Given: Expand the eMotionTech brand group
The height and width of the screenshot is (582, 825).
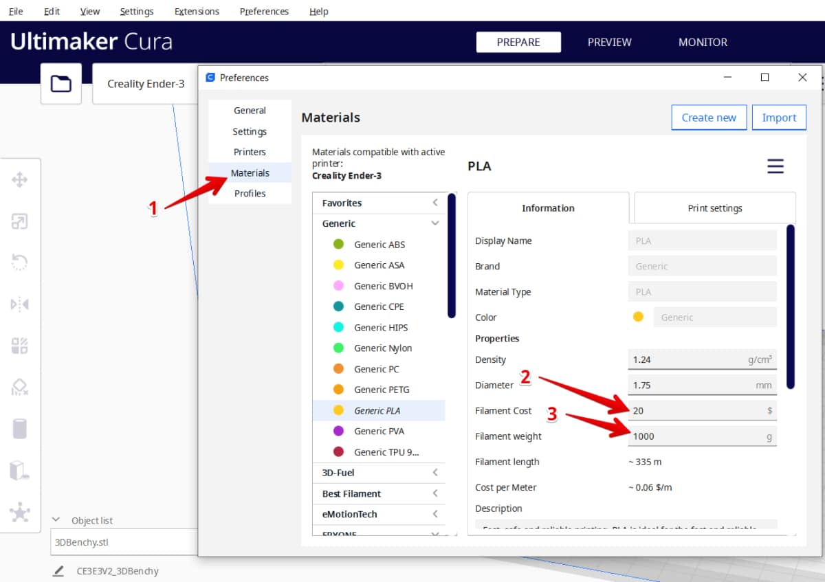Looking at the screenshot, I should [x=379, y=514].
